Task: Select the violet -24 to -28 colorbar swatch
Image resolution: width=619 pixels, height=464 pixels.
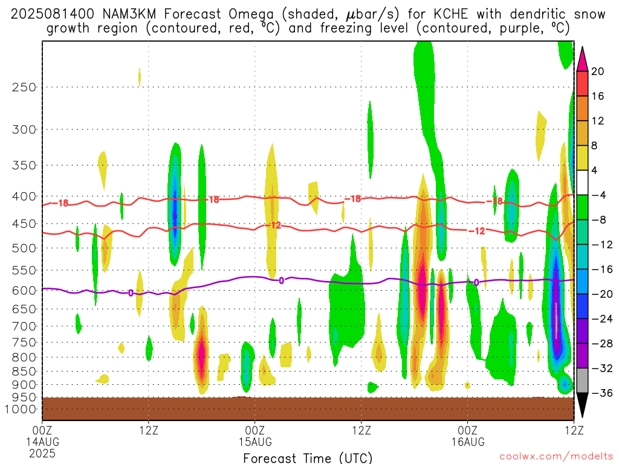Action: pyautogui.click(x=582, y=331)
